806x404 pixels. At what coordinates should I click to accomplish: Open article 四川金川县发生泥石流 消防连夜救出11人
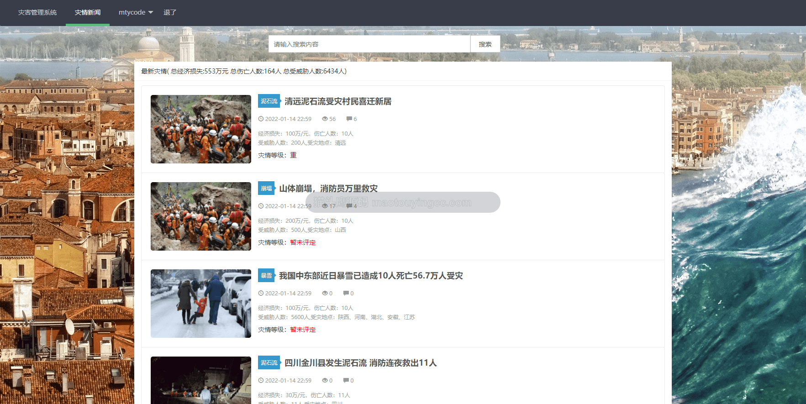[361, 363]
